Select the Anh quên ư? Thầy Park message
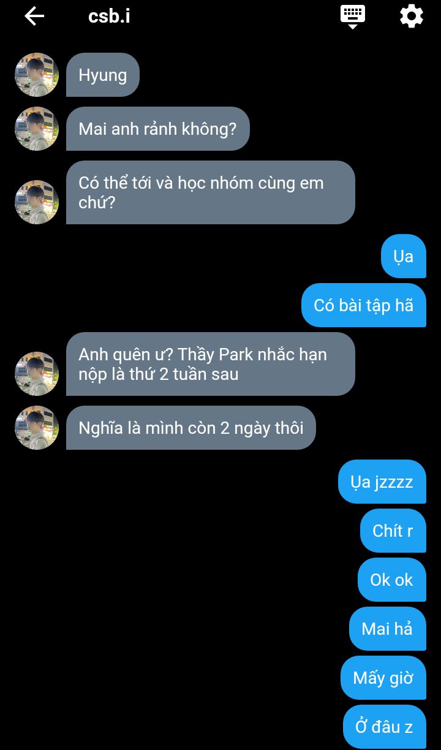 point(211,364)
